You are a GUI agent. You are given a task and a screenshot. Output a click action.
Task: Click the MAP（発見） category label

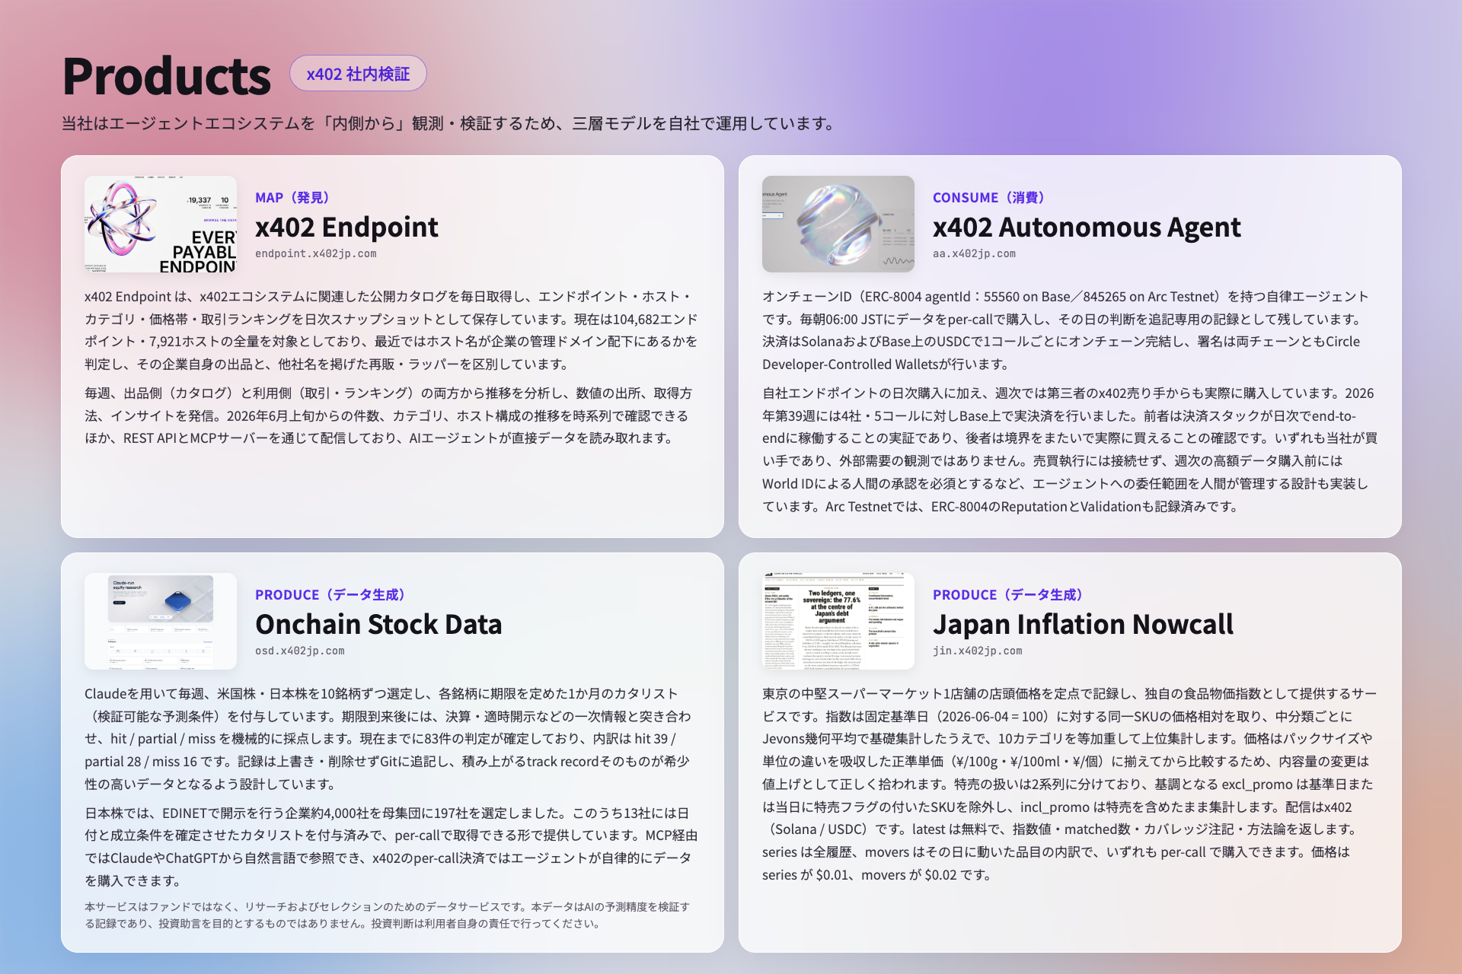coord(292,198)
